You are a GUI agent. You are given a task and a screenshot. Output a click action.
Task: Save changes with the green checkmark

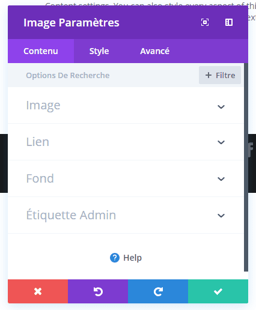(x=218, y=291)
